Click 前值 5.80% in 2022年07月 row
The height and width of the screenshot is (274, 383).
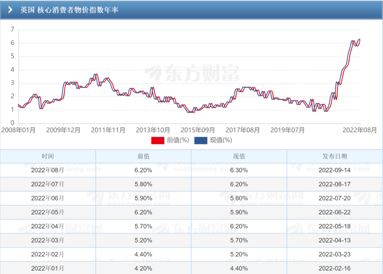point(143,184)
